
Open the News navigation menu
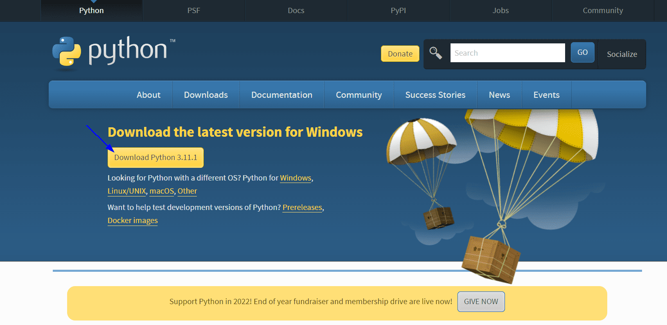(x=499, y=95)
